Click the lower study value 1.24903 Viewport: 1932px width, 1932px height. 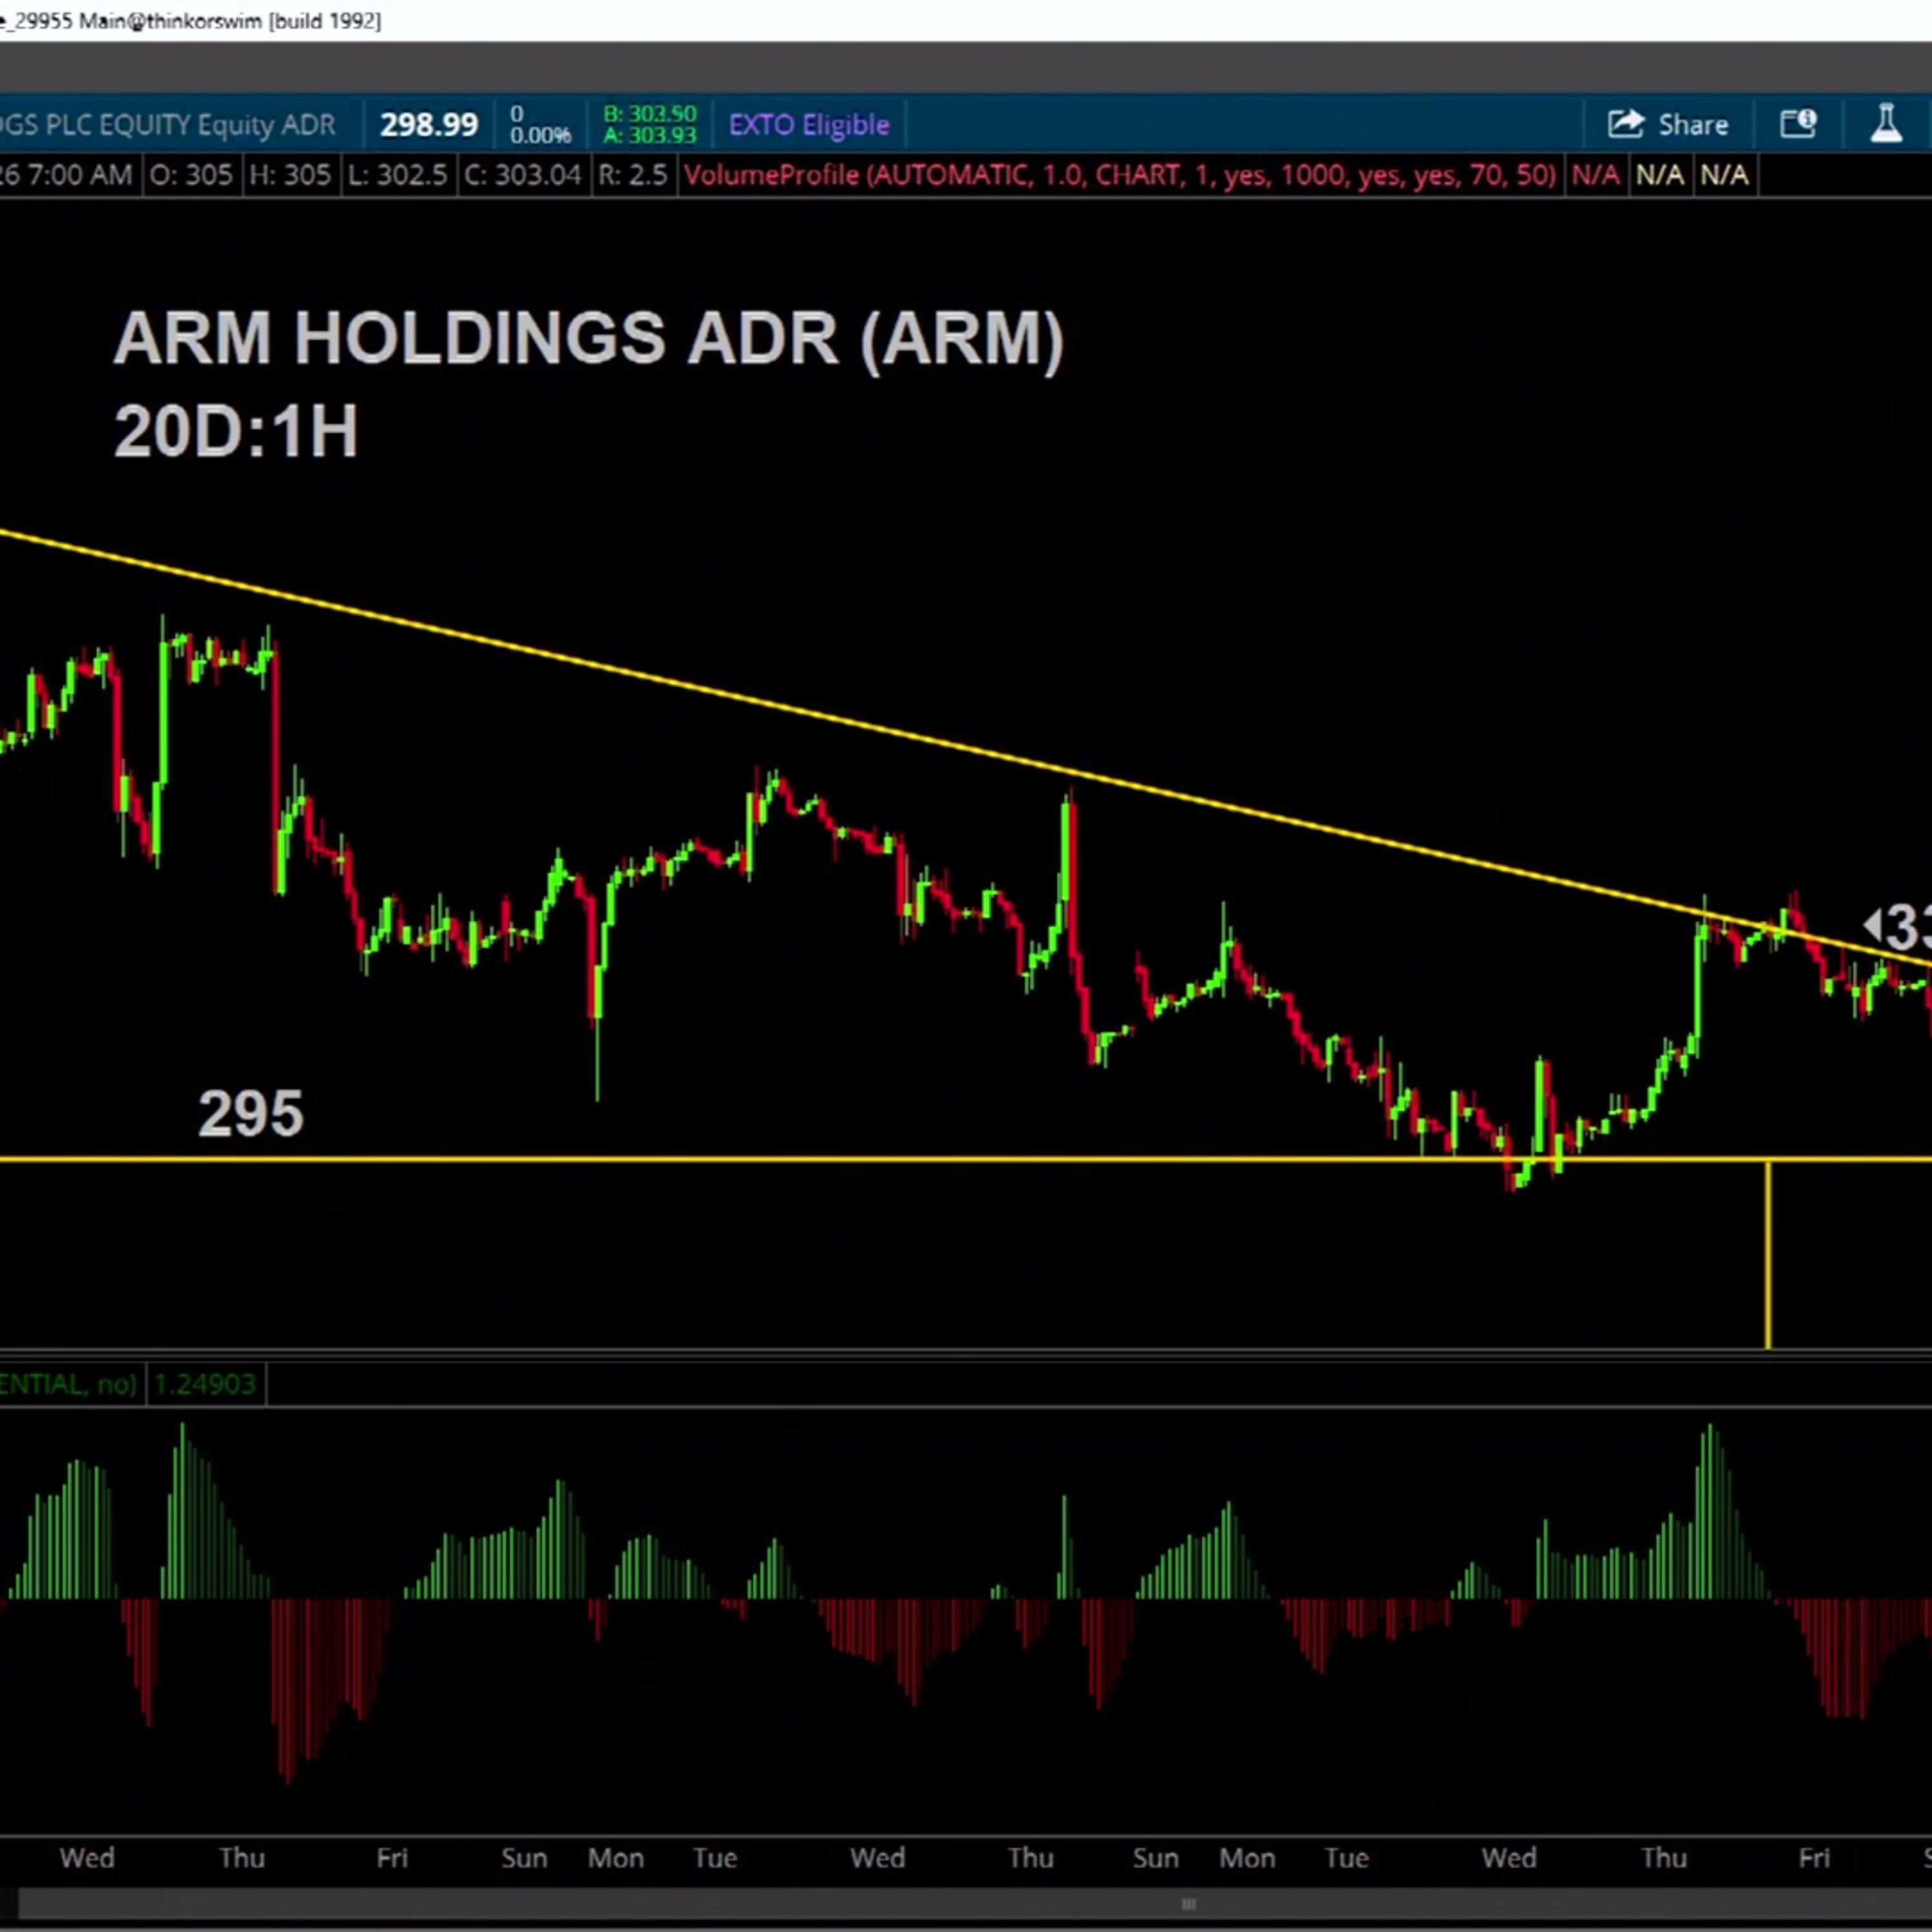click(205, 1384)
